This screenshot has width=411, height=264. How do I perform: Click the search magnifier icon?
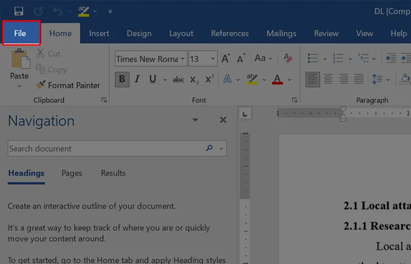209,148
